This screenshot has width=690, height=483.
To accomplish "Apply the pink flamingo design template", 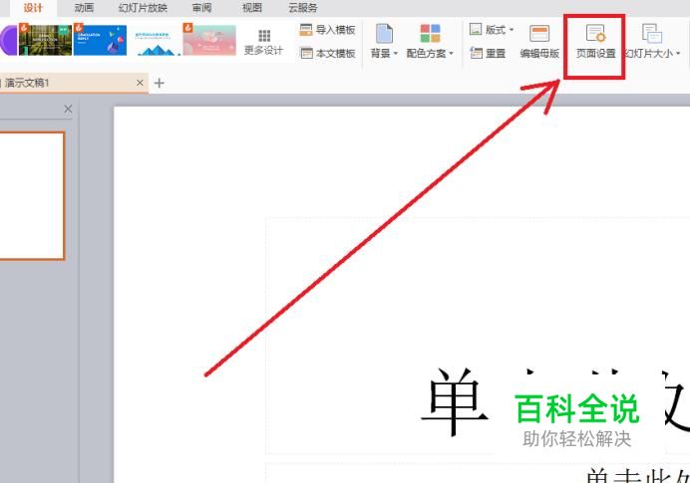I will coord(209,40).
